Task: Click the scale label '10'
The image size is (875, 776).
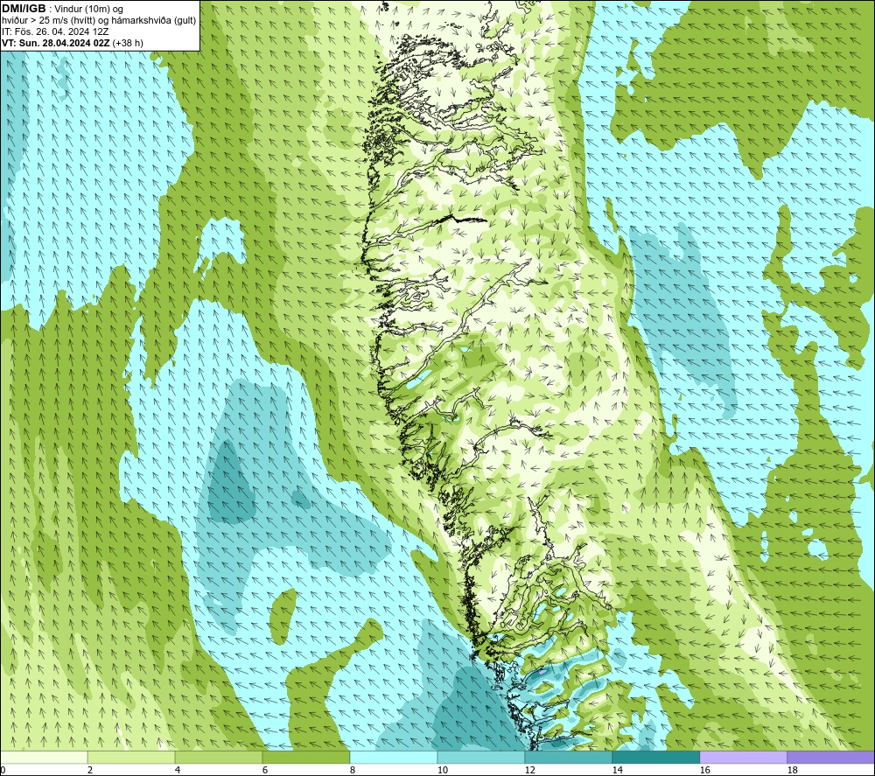Action: click(x=443, y=771)
